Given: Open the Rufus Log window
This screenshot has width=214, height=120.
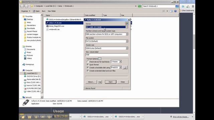Looking at the screenshot, I should pos(100,82).
